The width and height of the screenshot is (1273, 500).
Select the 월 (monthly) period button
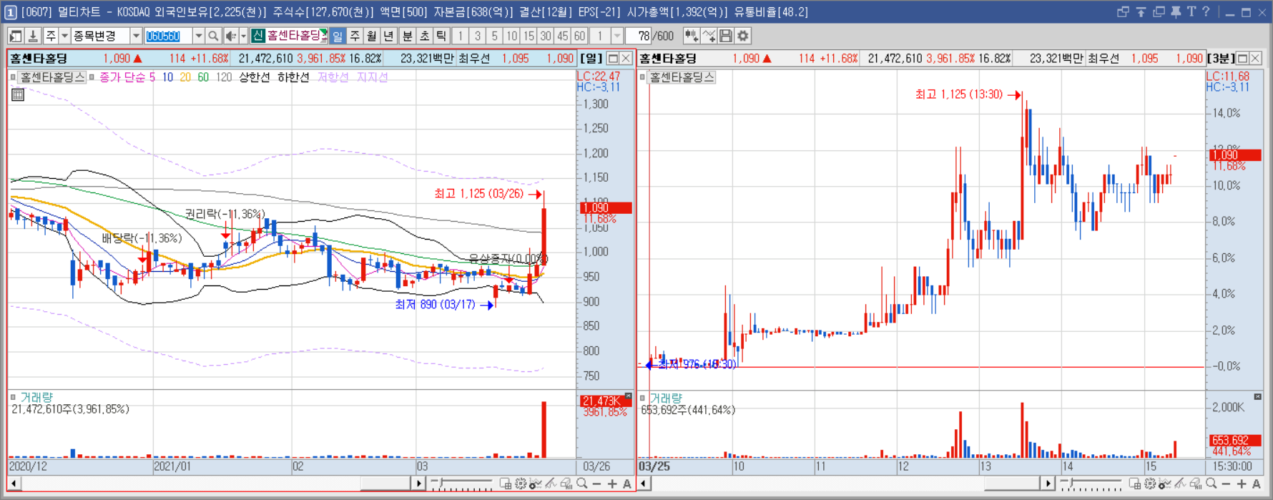click(x=372, y=36)
